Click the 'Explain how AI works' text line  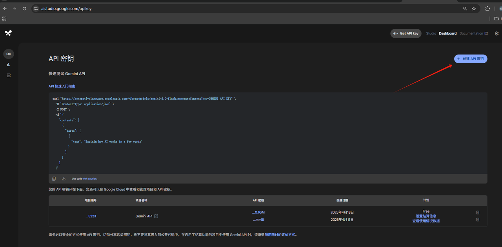pos(107,141)
